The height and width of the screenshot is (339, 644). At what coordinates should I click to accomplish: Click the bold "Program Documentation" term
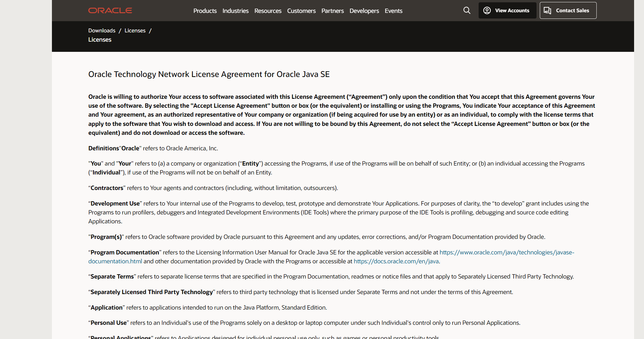[125, 252]
